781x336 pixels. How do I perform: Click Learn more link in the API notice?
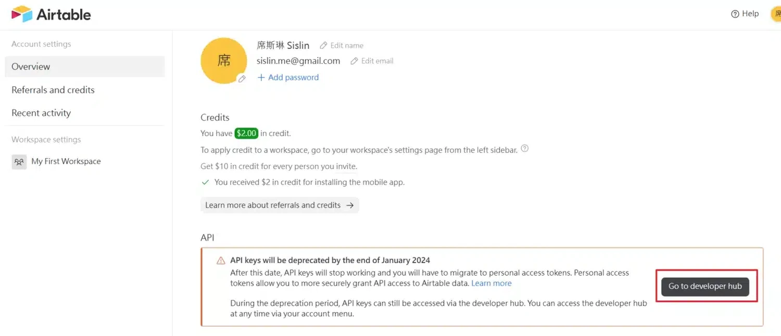492,283
